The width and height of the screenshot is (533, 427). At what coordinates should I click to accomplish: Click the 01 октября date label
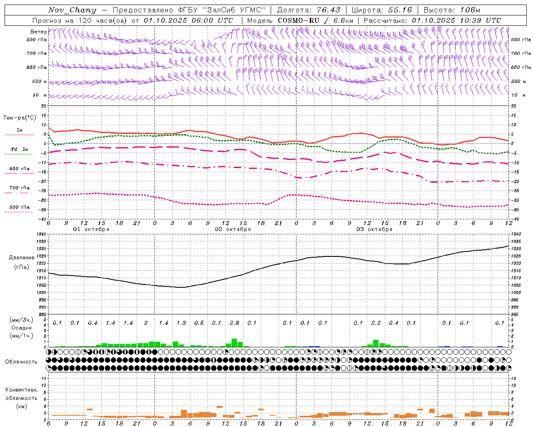tap(91, 229)
